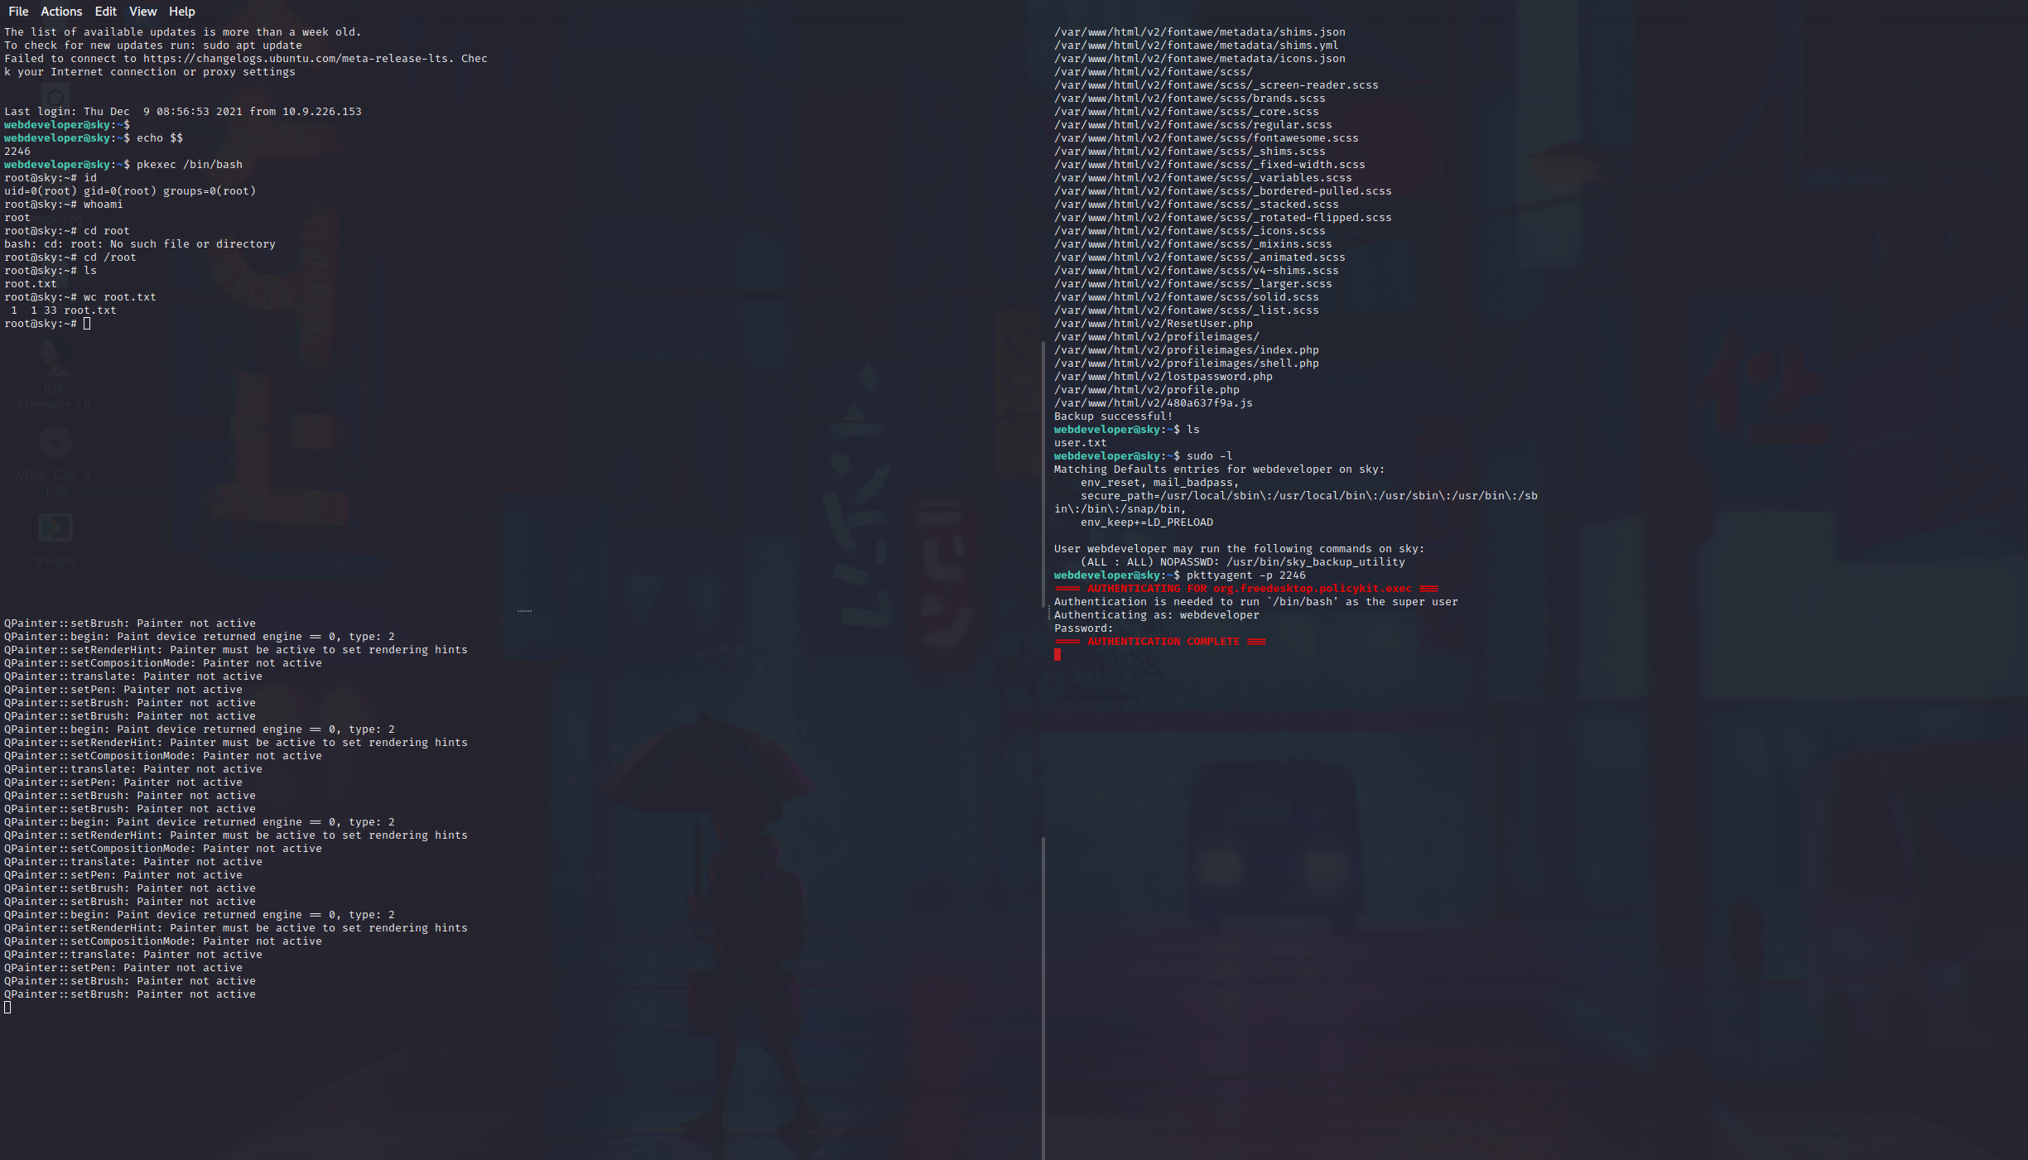The height and width of the screenshot is (1160, 2028).
Task: Click the 'uid=0(root) gid=0(root)' output line
Action: 130,191
